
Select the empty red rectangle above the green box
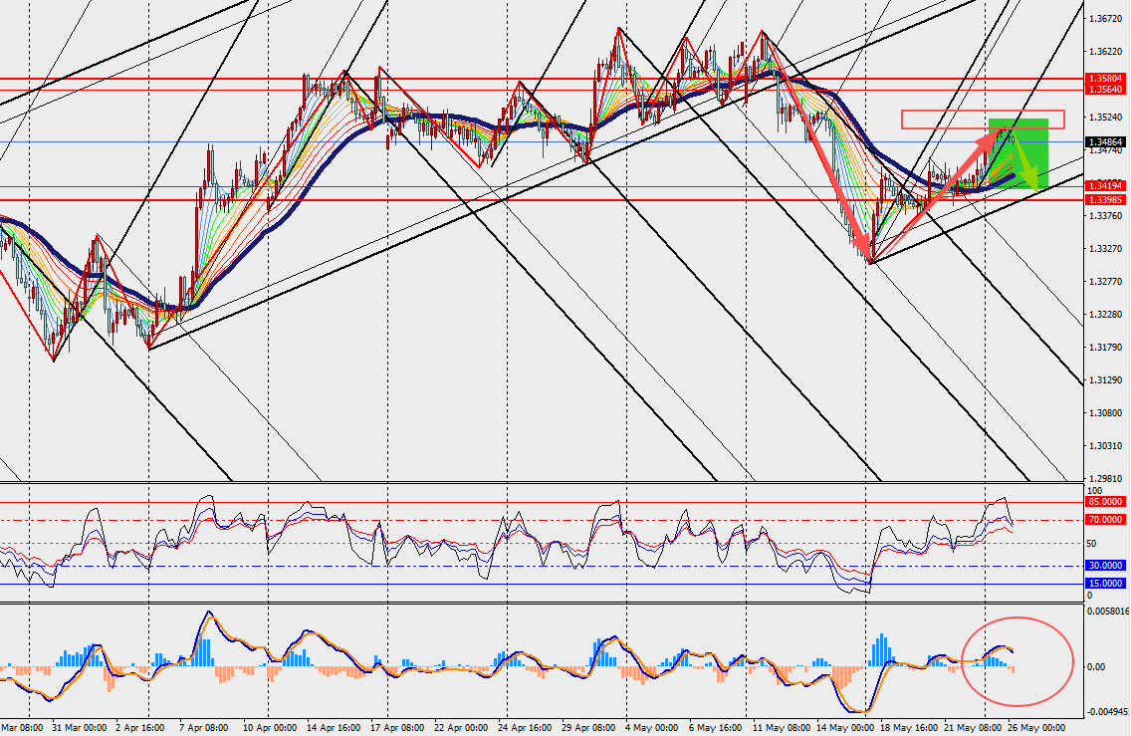pos(983,120)
